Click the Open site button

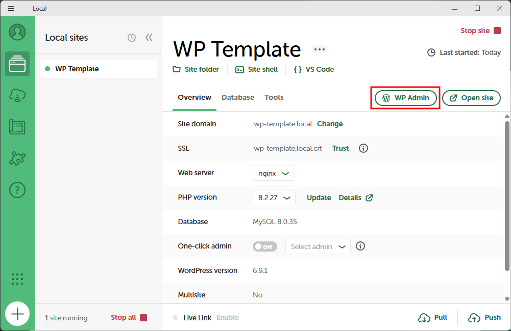coord(471,98)
